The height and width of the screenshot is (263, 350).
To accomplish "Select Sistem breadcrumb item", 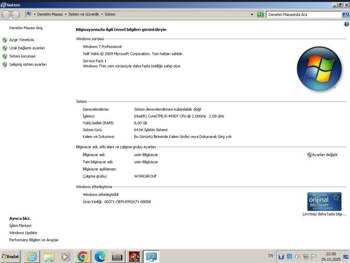I will tap(110, 14).
